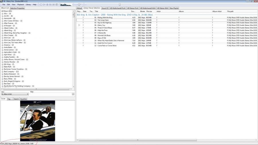Click the filter help question-mark button
Image resolution: width=258 pixels, height=145 pixels.
(73, 94)
